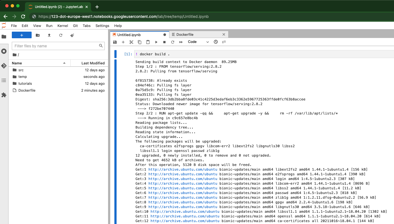Open the Git menu
The image size is (394, 224).
(75, 26)
